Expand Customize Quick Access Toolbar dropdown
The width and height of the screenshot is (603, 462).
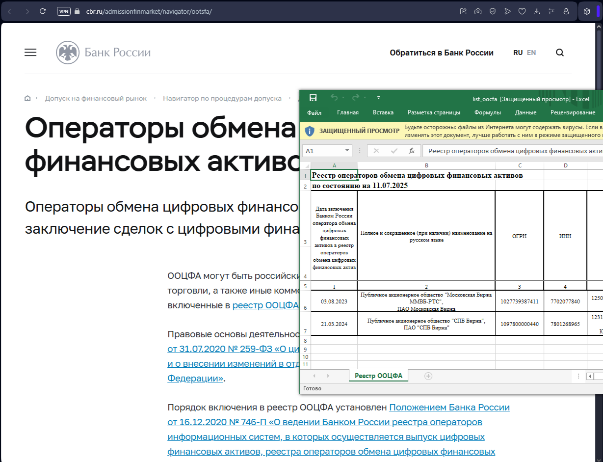click(x=378, y=98)
